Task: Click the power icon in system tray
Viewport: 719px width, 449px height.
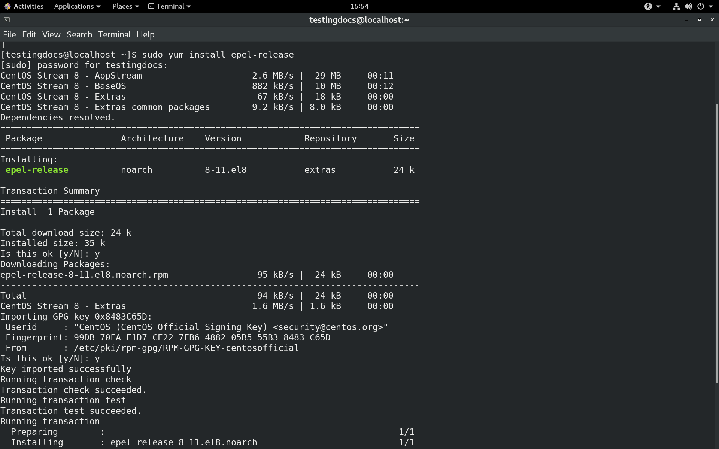Action: [700, 6]
